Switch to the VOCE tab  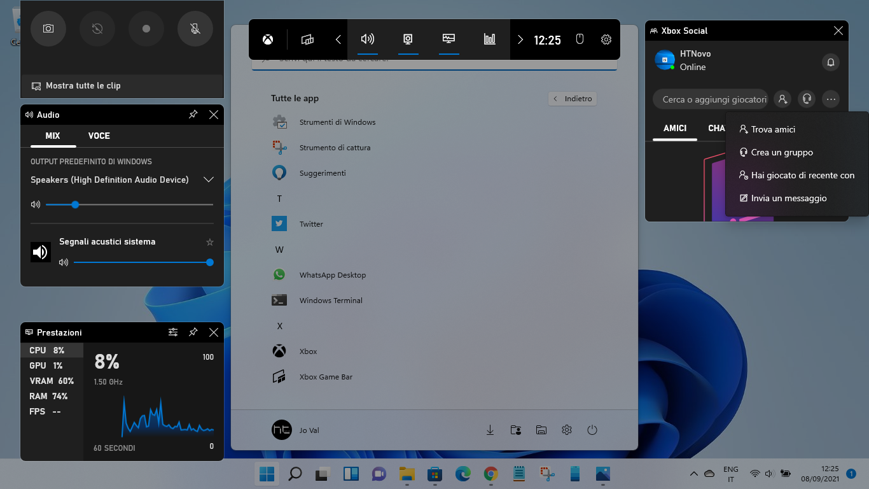click(x=99, y=136)
